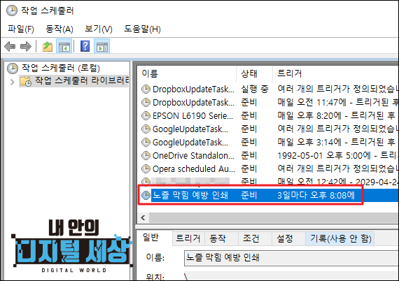
Task: Click the task list horizontal scrollbar track
Action: coord(274,217)
